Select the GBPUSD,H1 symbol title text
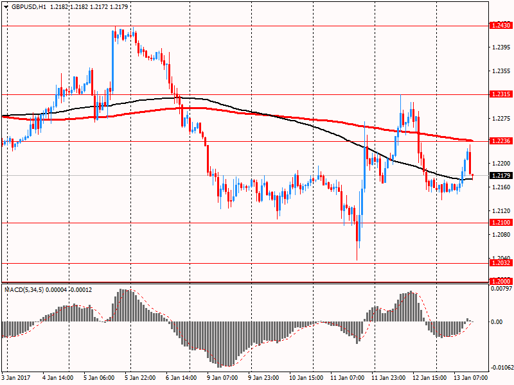Image resolution: width=514 pixels, height=385 pixels. 29,7
